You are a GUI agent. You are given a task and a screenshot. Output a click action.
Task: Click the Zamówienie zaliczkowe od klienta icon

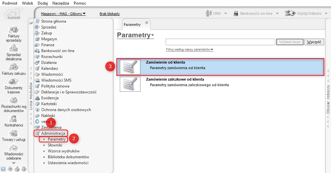click(130, 84)
